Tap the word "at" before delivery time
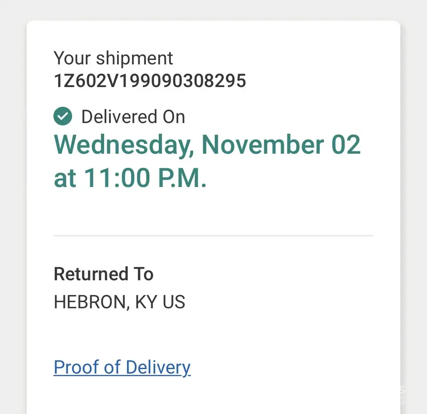Screen dimensions: 427x414 [x=64, y=178]
